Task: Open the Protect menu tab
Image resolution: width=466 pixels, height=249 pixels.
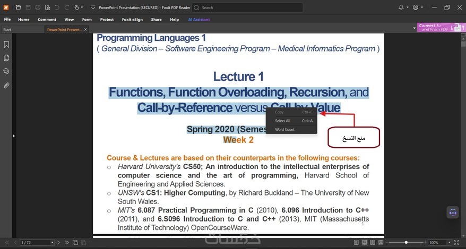Action: 107,20
